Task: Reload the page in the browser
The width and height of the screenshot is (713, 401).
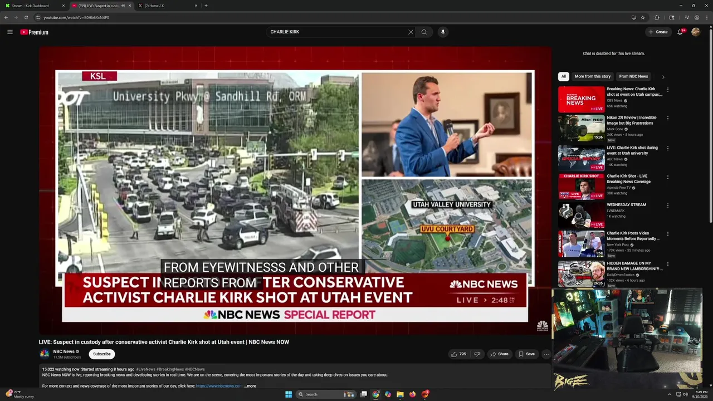Action: [x=26, y=17]
